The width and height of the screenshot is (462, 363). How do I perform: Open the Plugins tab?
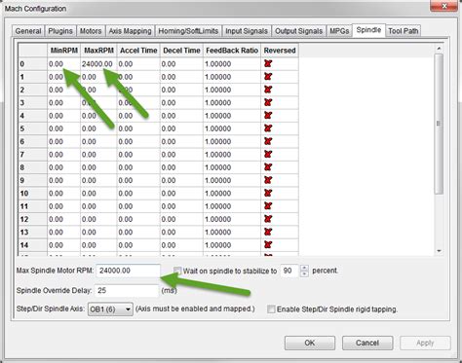tap(60, 31)
